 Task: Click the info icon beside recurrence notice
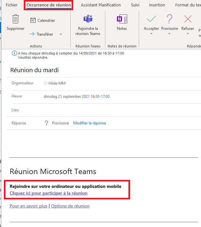[14, 53]
